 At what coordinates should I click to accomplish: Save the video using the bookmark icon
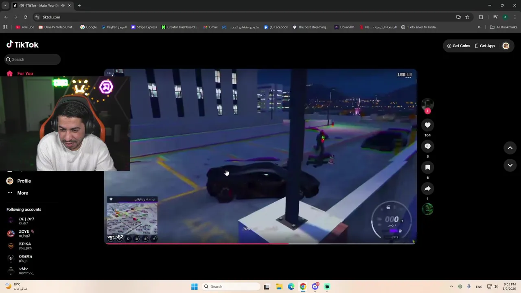click(427, 167)
